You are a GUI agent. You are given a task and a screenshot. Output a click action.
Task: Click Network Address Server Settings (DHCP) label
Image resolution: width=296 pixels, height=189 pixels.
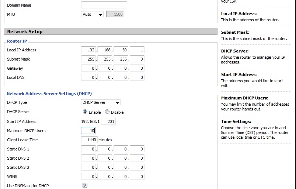(x=49, y=94)
